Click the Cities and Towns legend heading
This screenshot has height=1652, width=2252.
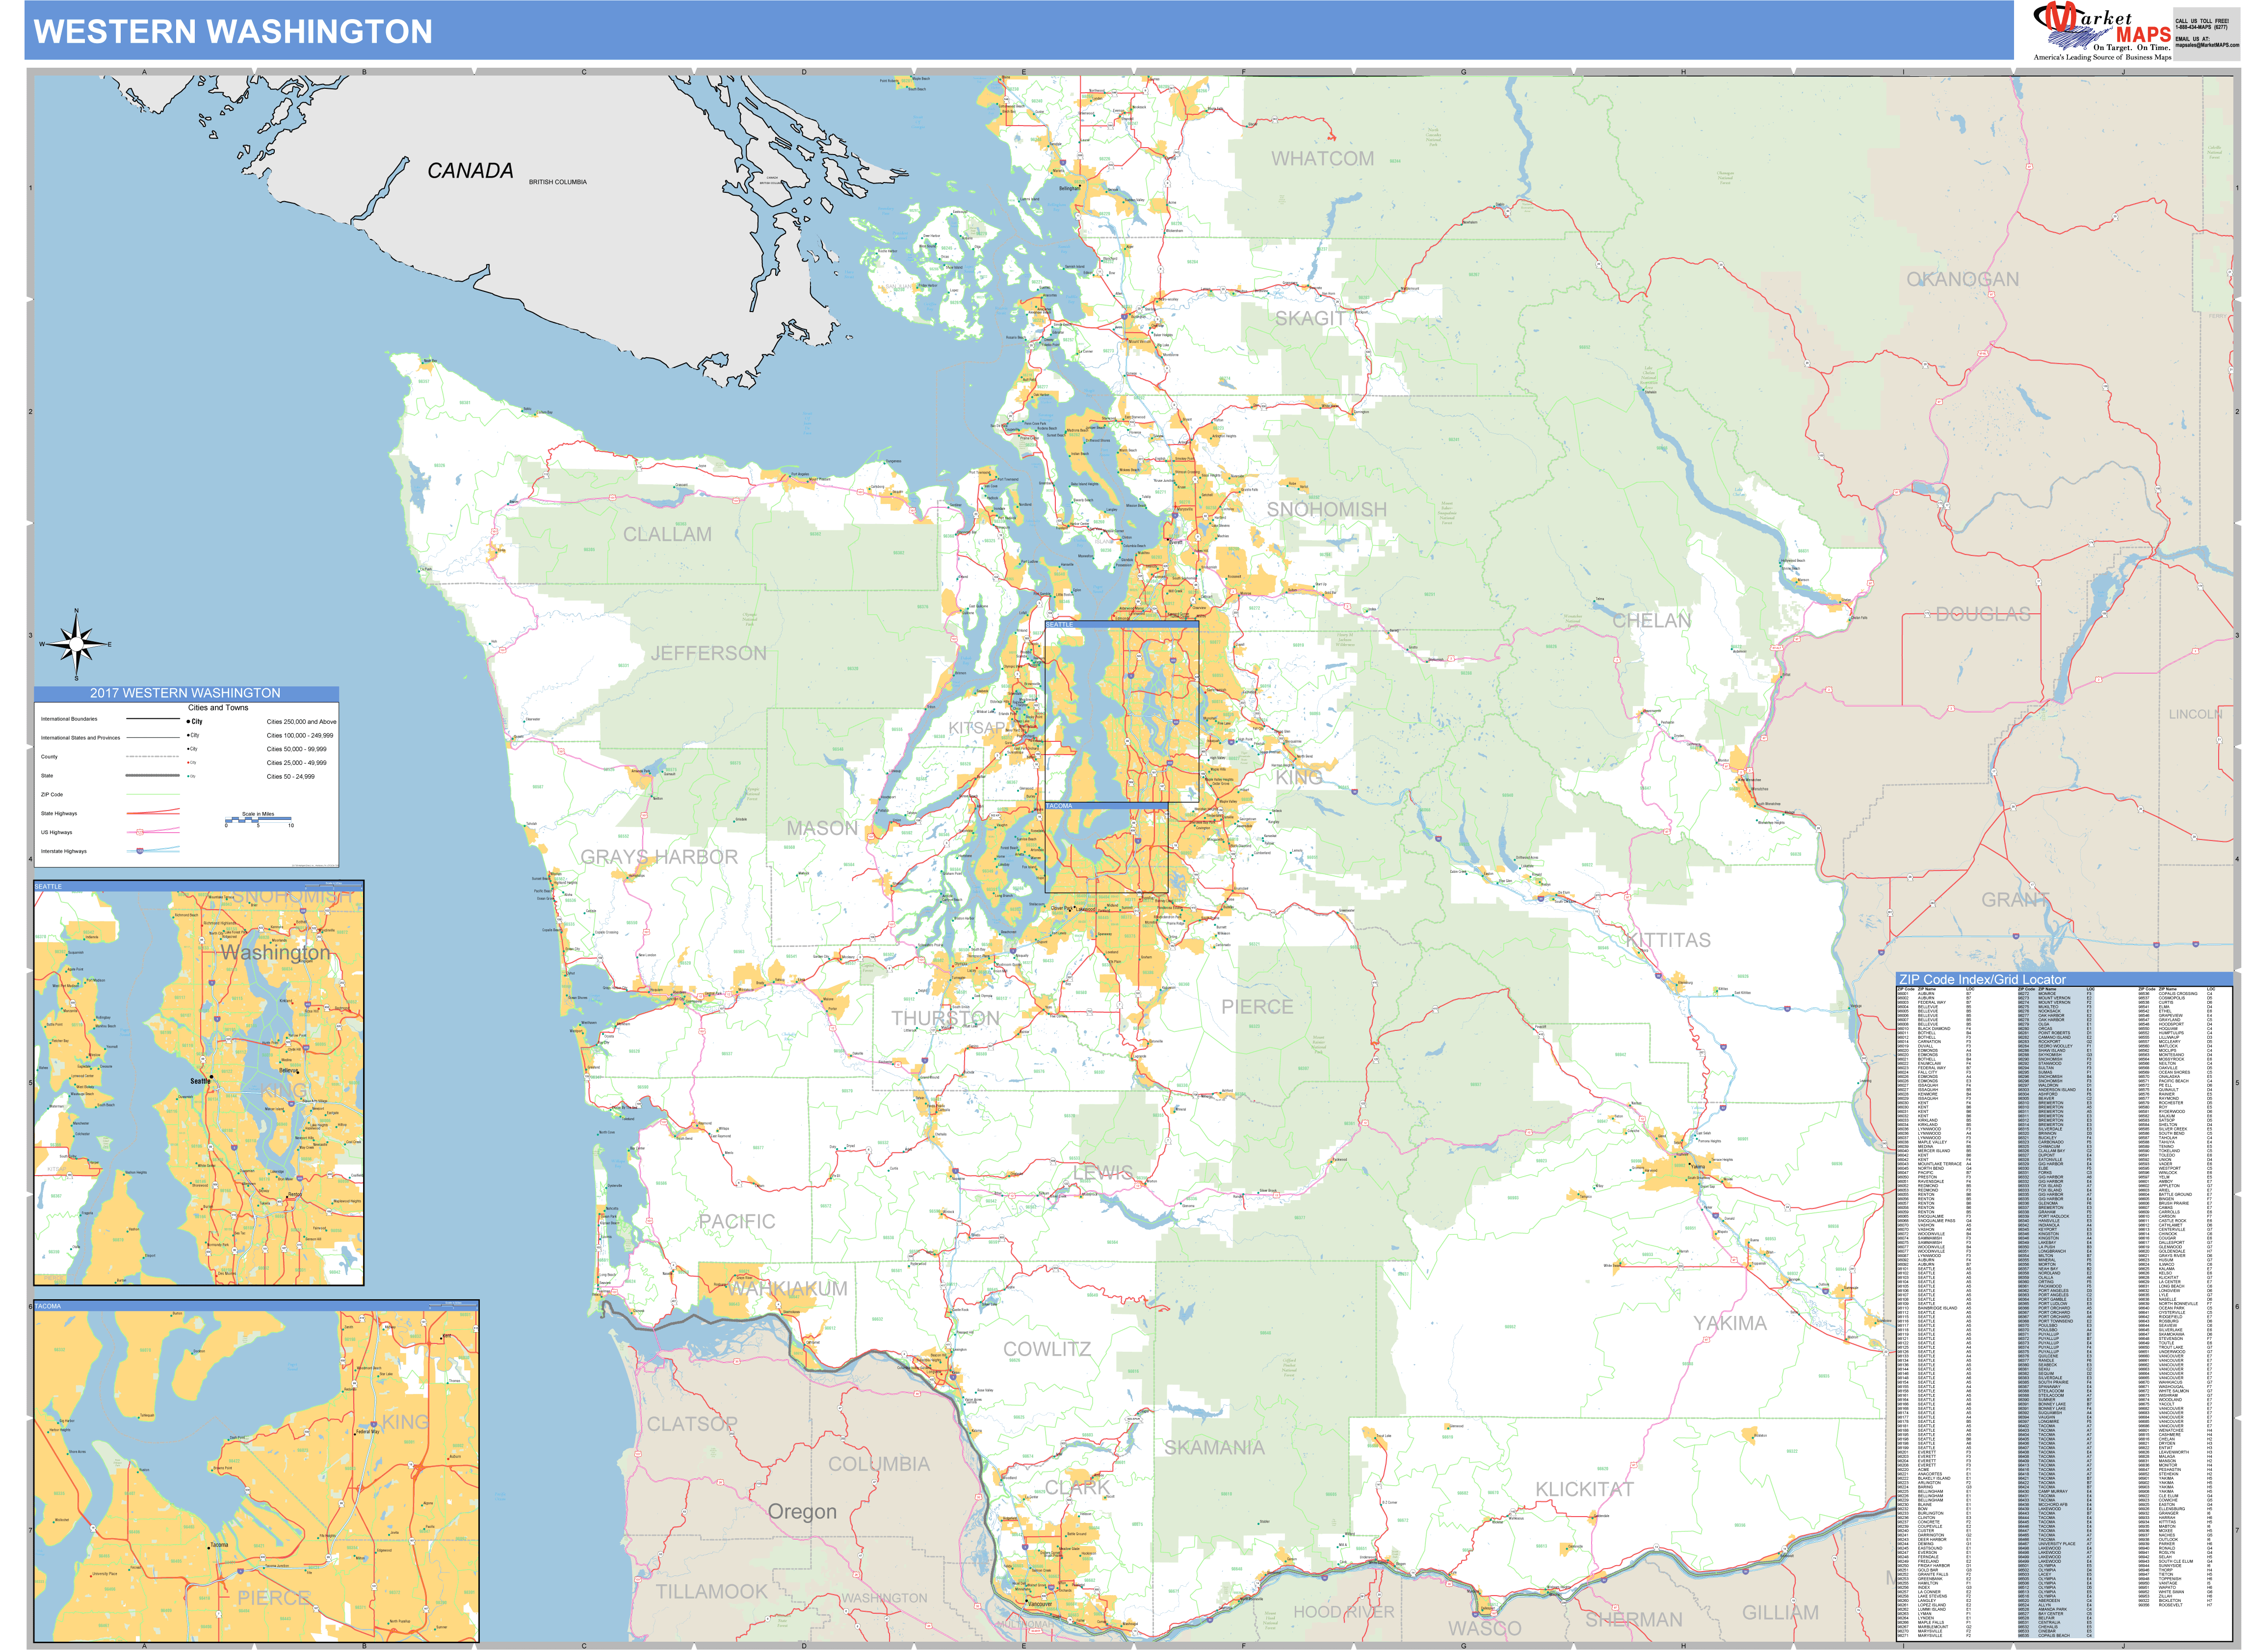[x=218, y=707]
